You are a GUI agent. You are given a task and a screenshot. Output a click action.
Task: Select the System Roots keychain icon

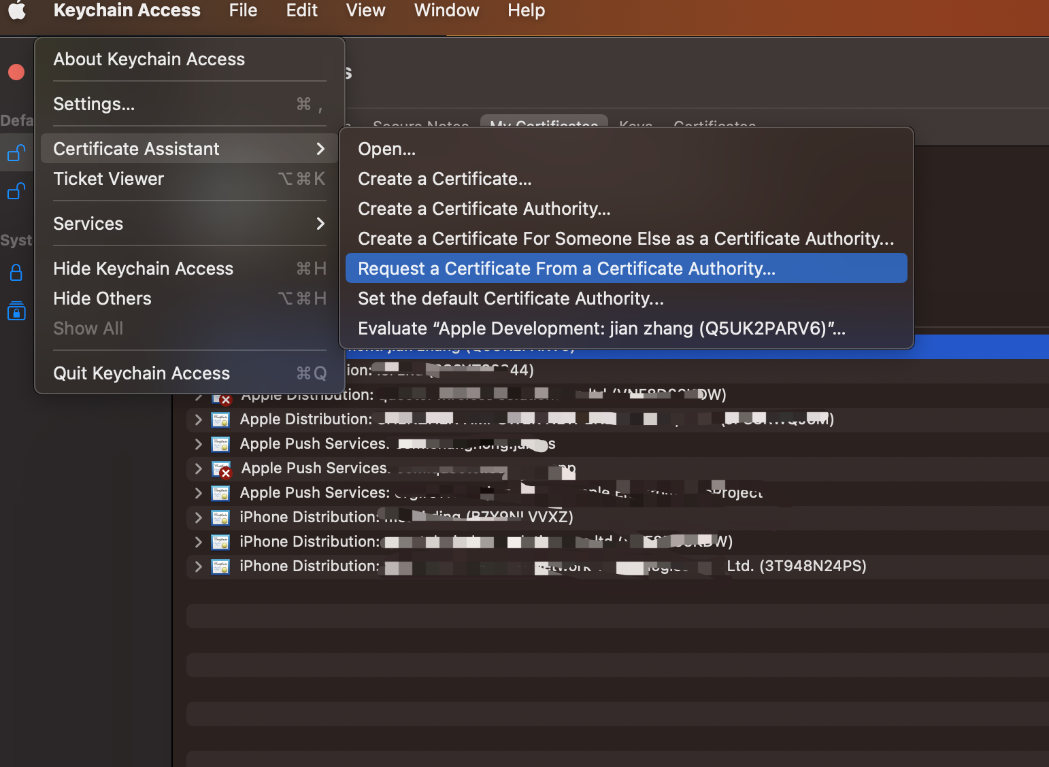(x=16, y=311)
